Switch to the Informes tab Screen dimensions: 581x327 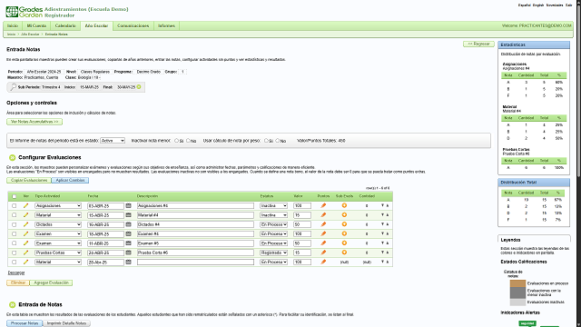click(x=166, y=26)
